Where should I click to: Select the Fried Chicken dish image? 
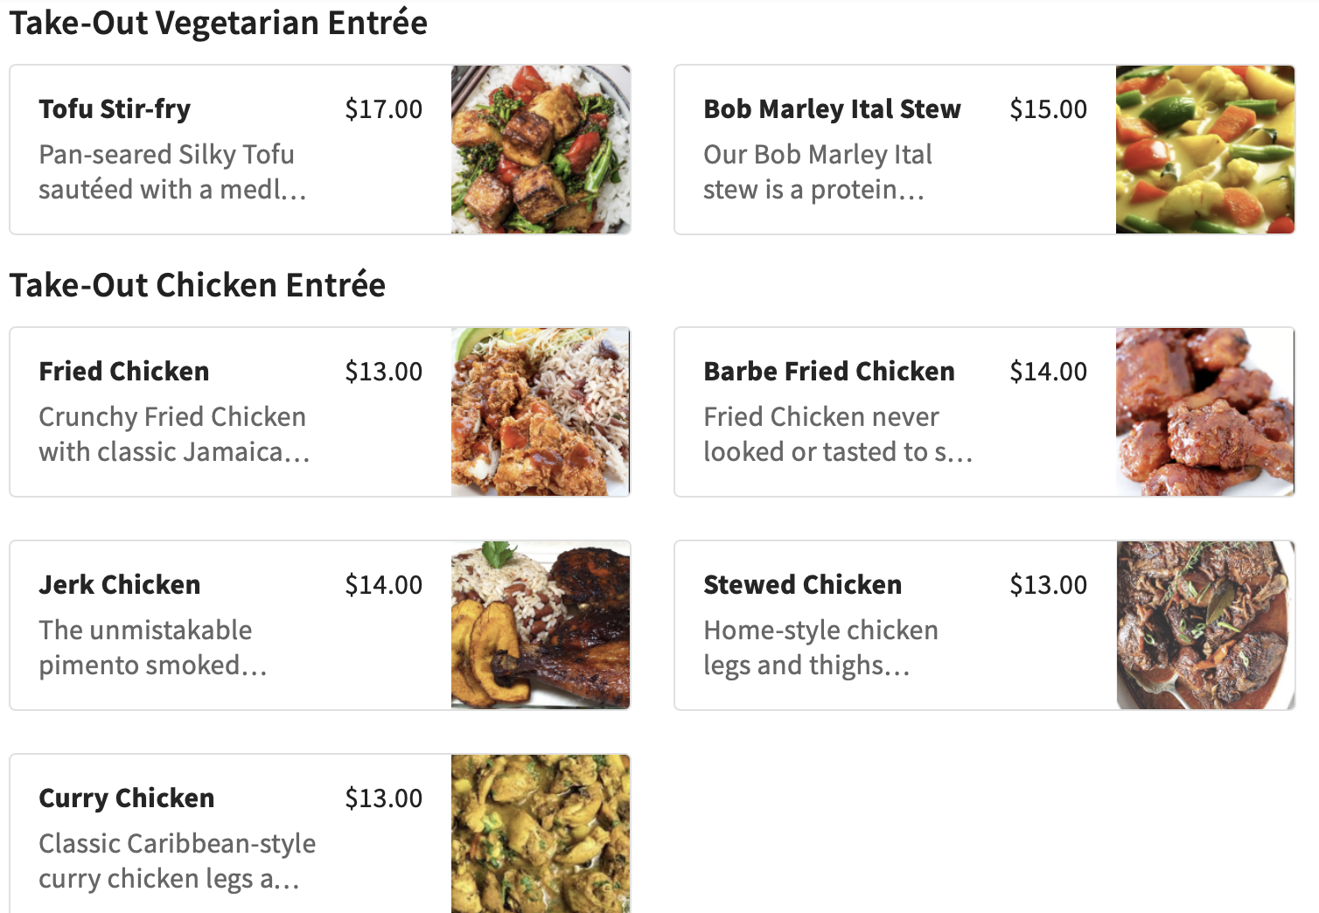(541, 412)
